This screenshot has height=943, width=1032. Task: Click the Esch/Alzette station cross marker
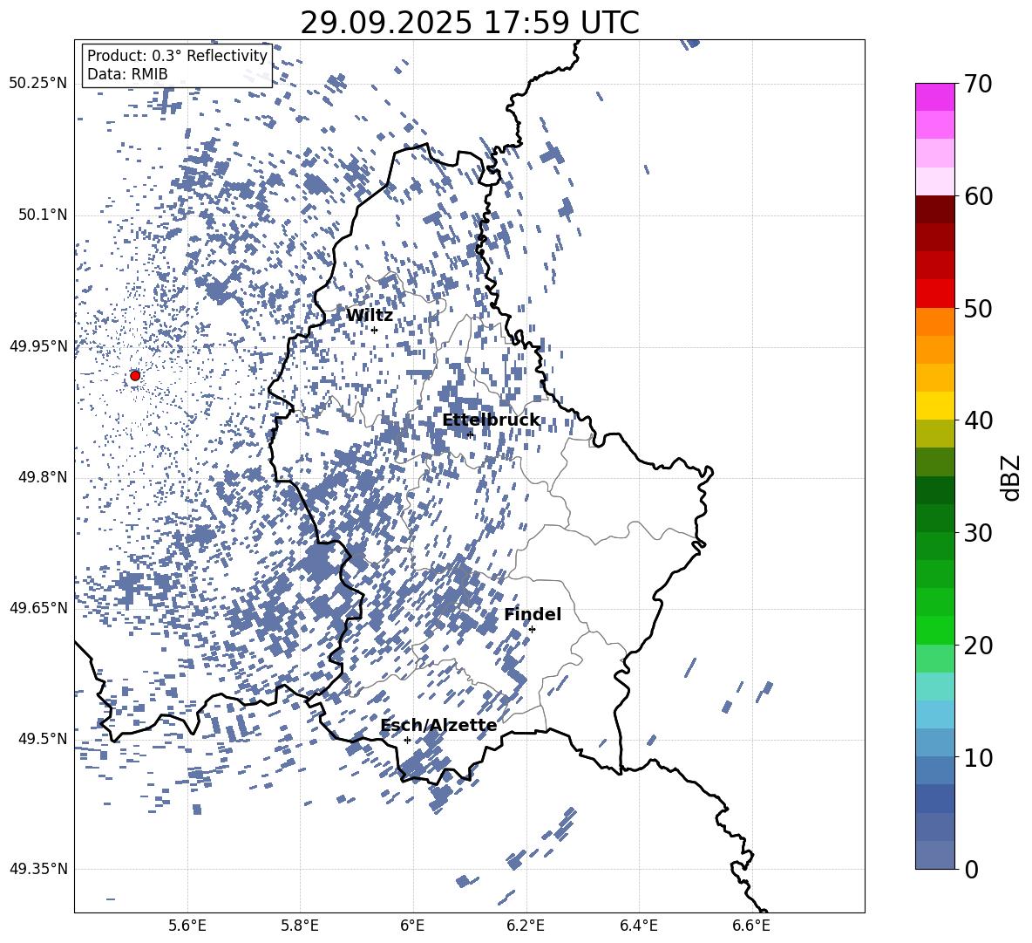pos(407,740)
